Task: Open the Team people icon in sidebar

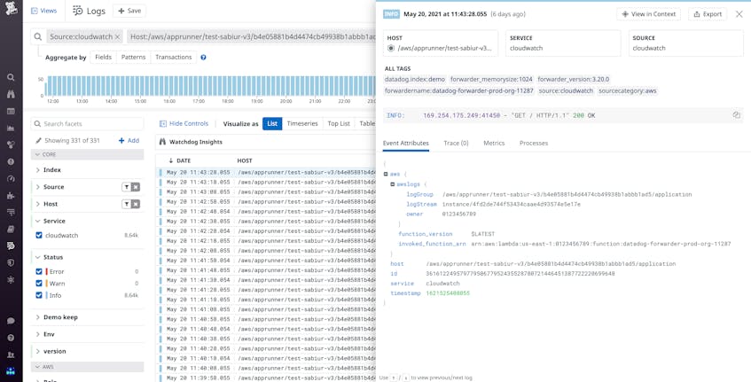Action: pos(11,355)
